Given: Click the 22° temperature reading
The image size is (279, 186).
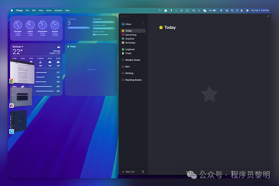Looking at the screenshot, I should pyautogui.click(x=18, y=51).
